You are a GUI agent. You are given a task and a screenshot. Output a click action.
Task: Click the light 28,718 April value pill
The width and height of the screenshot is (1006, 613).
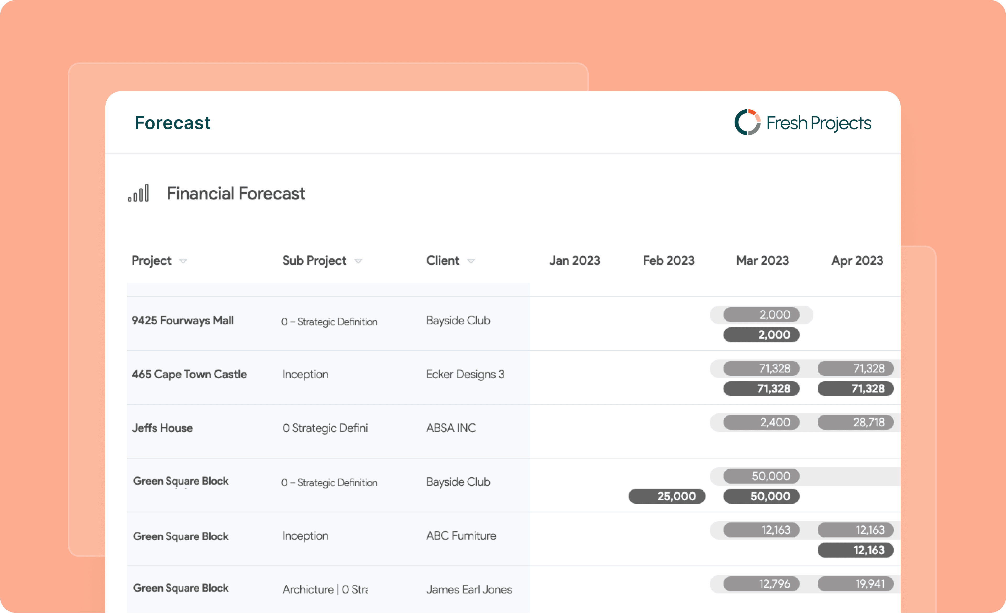click(855, 423)
